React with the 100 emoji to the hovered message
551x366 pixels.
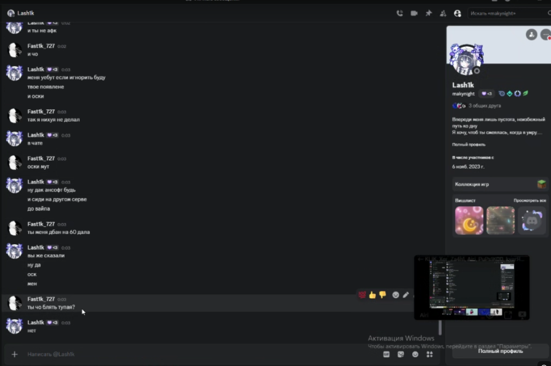click(363, 295)
